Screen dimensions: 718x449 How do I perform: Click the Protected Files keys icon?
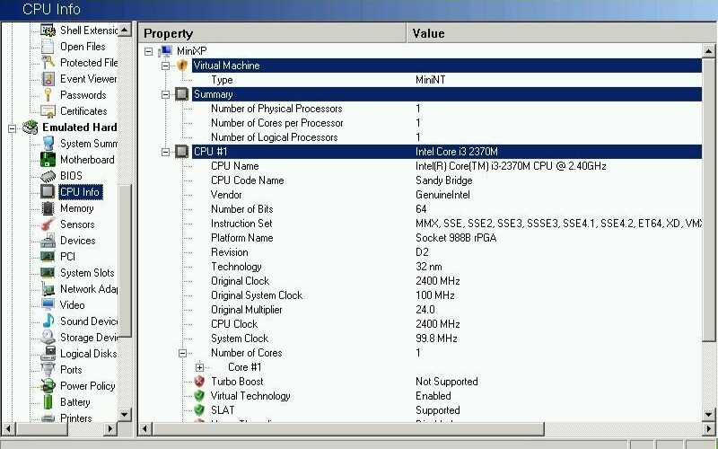[48, 62]
